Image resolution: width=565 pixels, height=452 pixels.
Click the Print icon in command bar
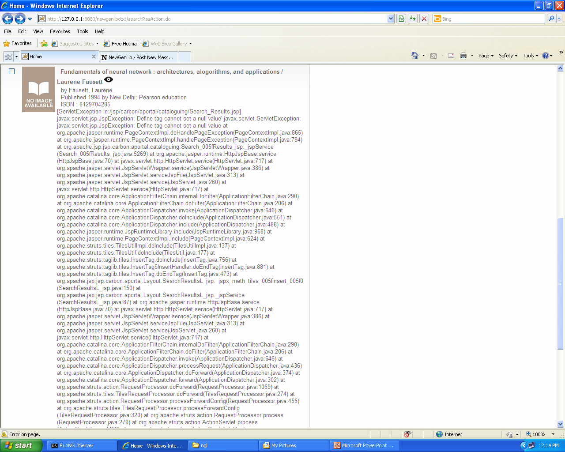(x=463, y=56)
